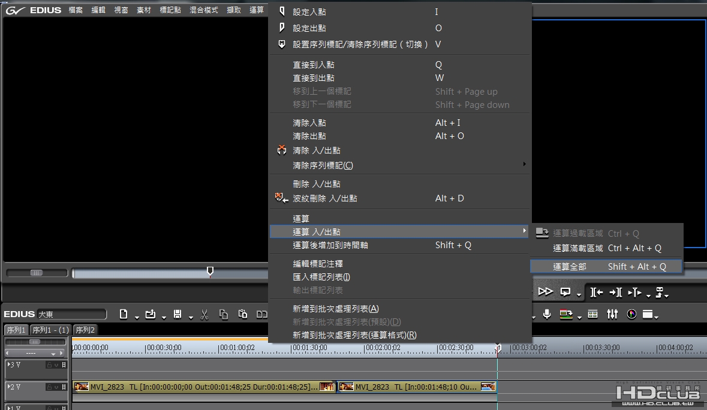Image resolution: width=707 pixels, height=410 pixels.
Task: Toggle sync-lock film icon on track 3 V
Action: [64, 365]
